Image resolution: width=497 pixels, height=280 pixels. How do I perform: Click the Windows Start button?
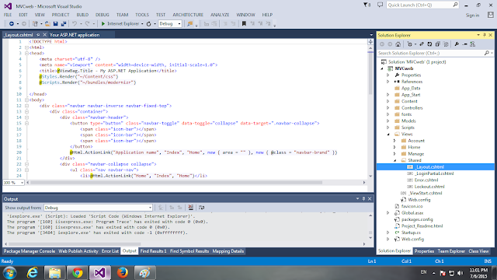[x=10, y=273]
